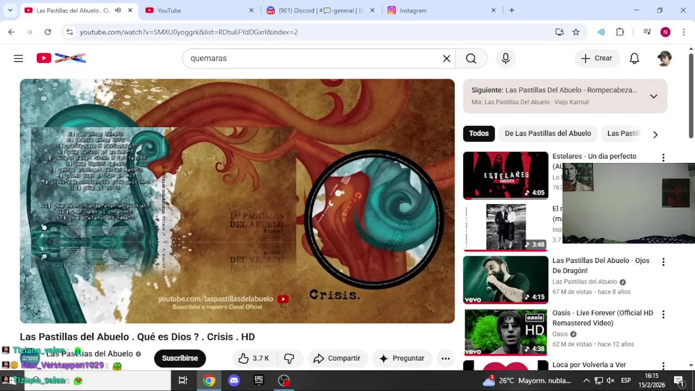Start voice search with microphone
The width and height of the screenshot is (695, 391).
[x=506, y=58]
